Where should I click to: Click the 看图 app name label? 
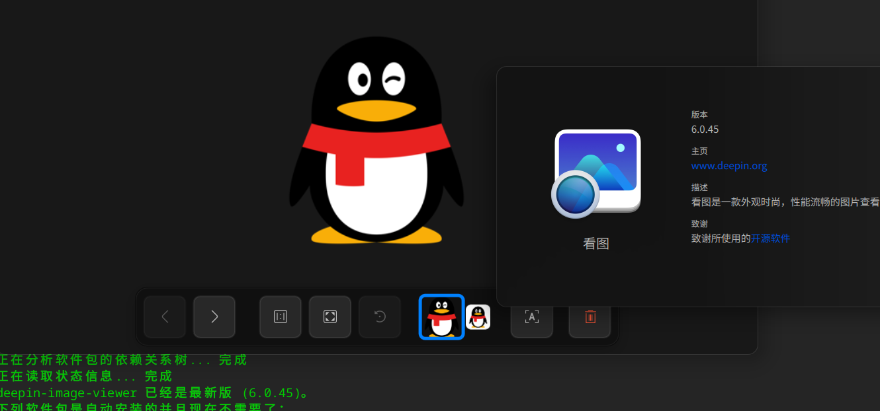[596, 243]
